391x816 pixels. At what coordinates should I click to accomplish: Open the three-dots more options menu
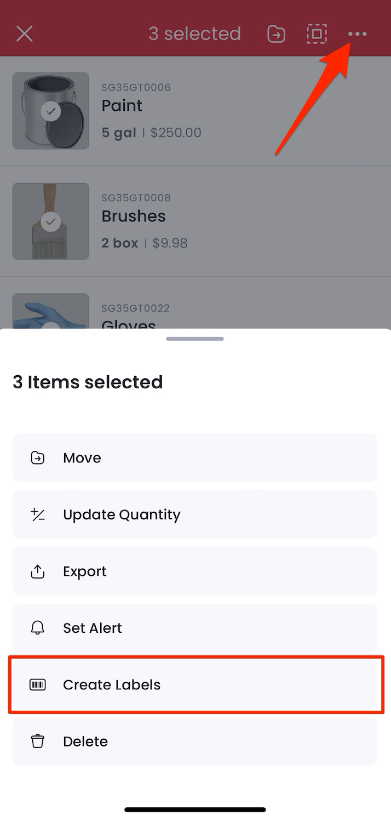[357, 34]
